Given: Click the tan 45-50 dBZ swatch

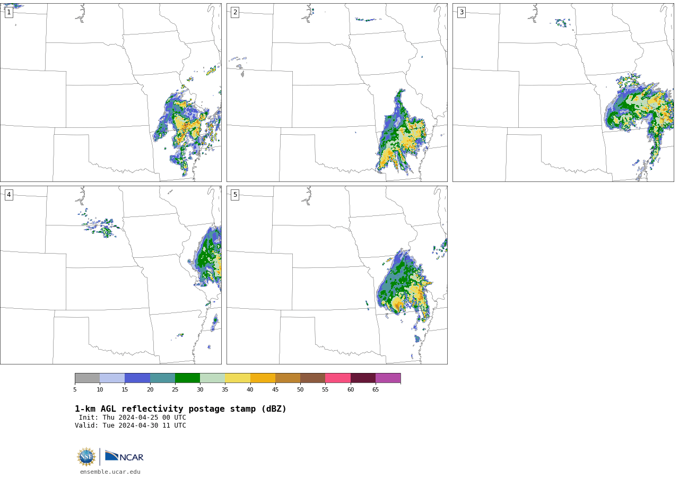Looking at the screenshot, I should 288,378.
